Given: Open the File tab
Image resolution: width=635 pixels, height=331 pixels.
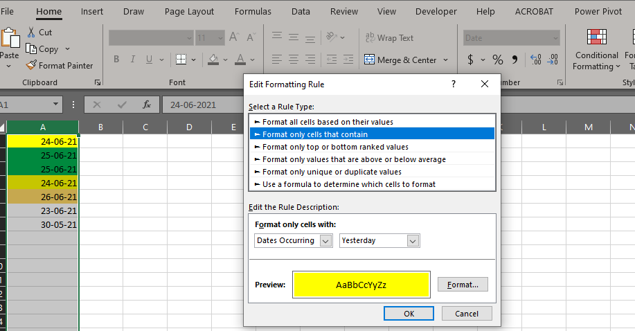Looking at the screenshot, I should click(x=7, y=11).
